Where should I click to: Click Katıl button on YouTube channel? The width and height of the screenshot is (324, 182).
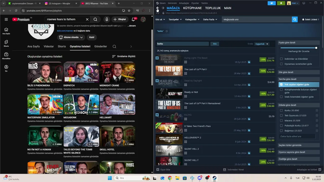point(92,37)
